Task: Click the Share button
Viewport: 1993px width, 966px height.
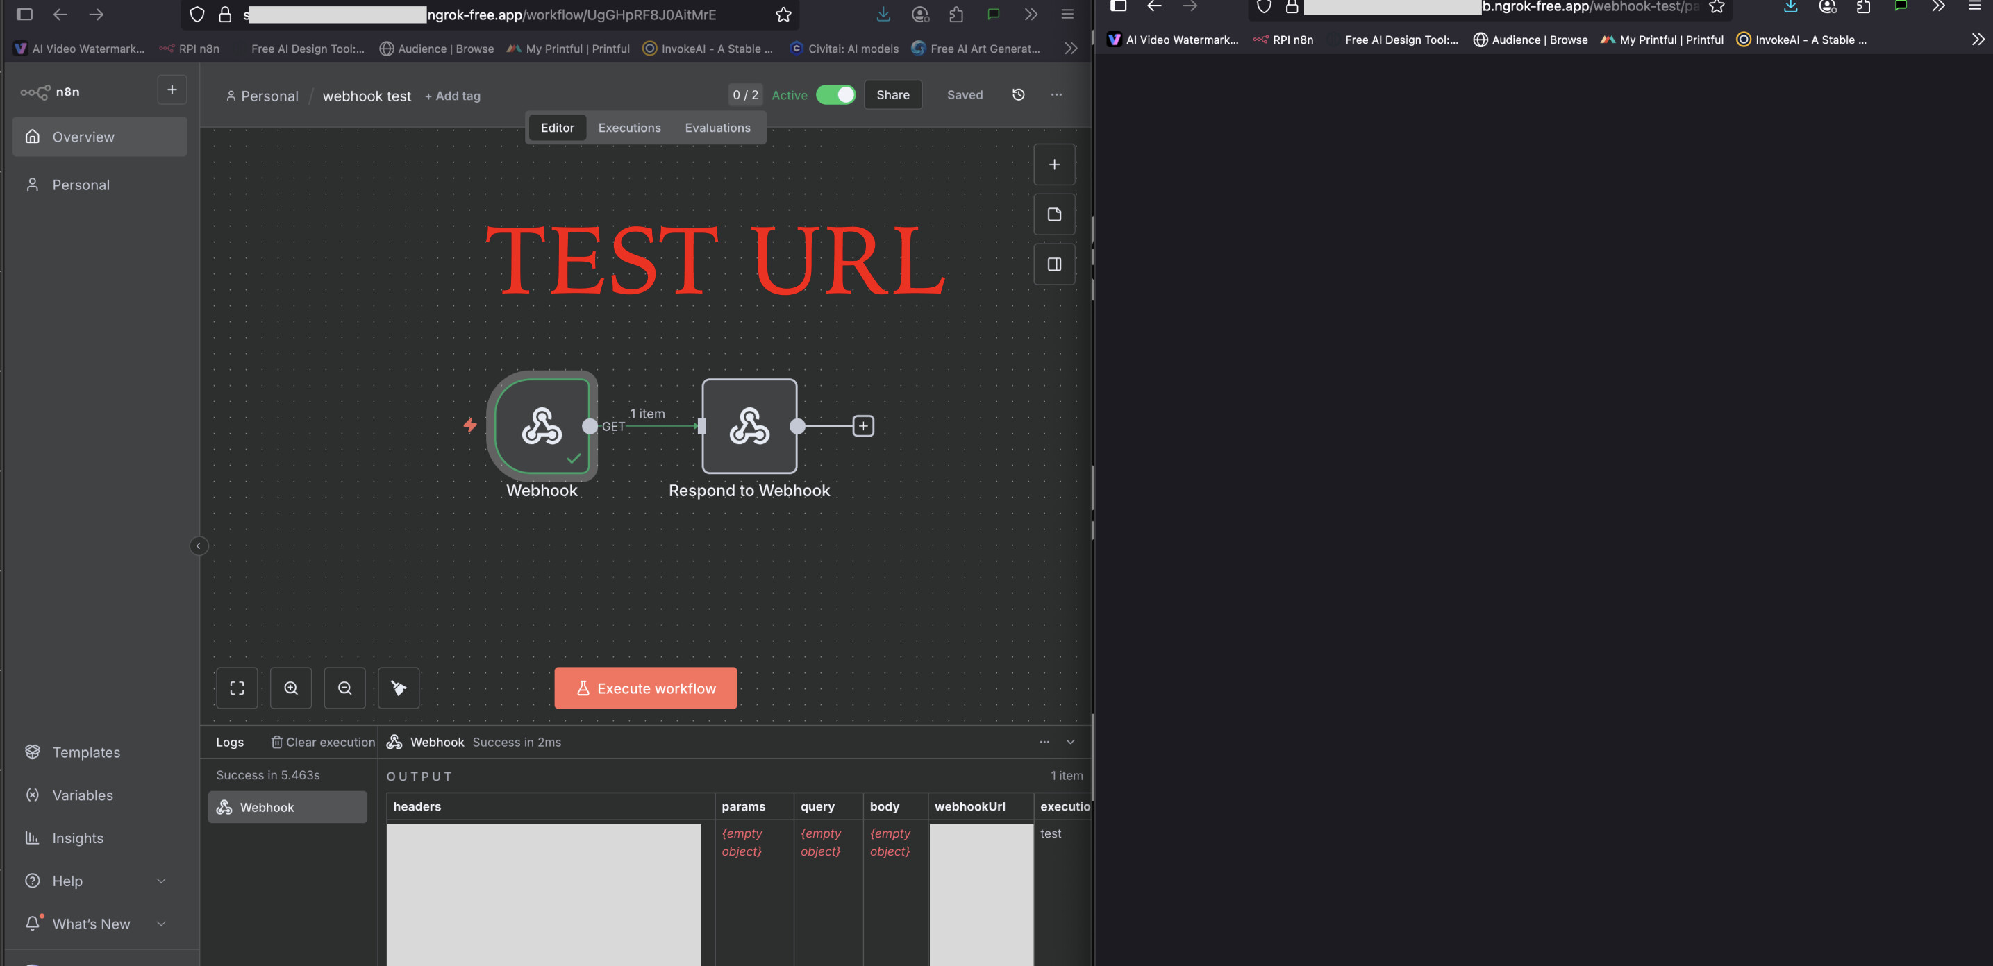Action: coord(892,94)
